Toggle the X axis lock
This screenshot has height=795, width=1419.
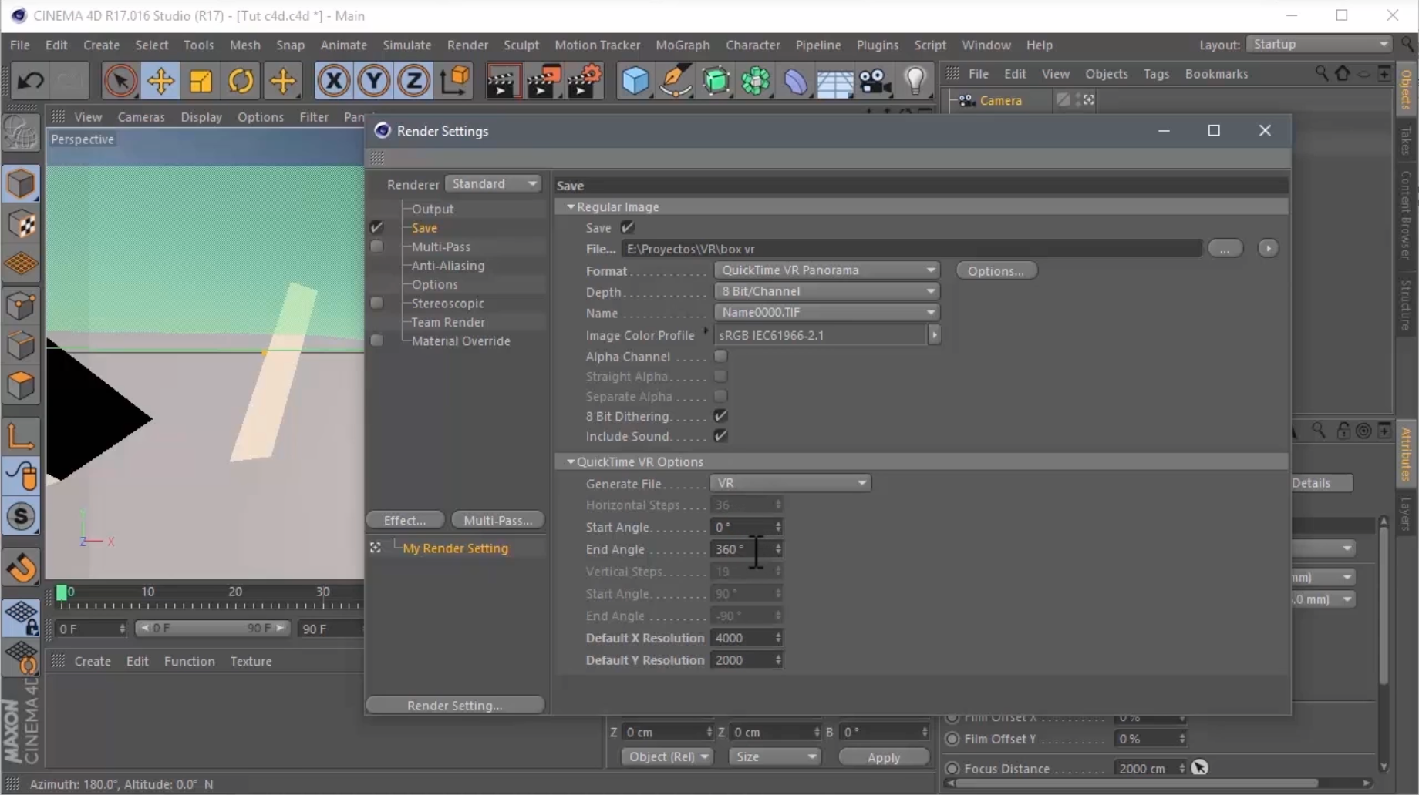(333, 81)
